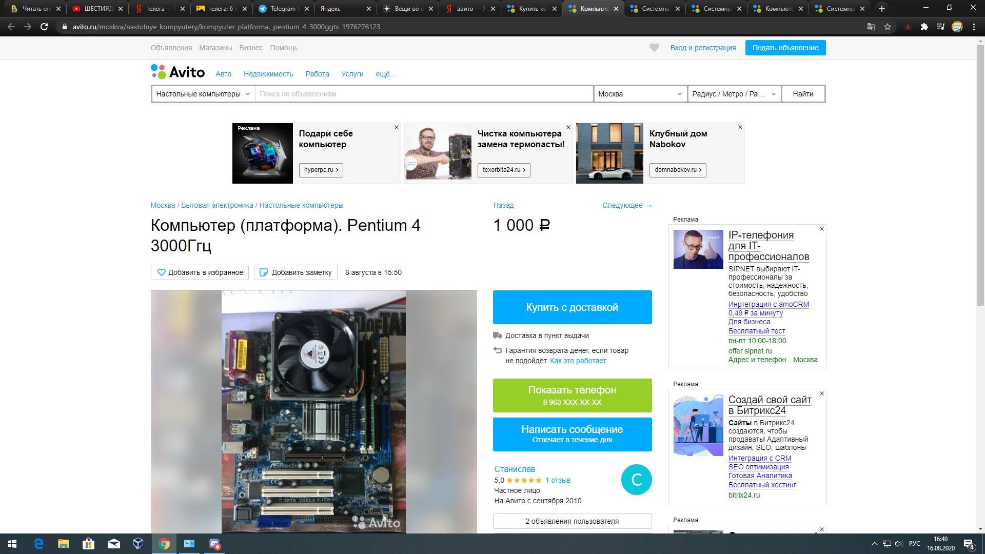Viewport: 985px width, 554px height.
Task: Click Магазины in the top bar
Action: [x=215, y=48]
